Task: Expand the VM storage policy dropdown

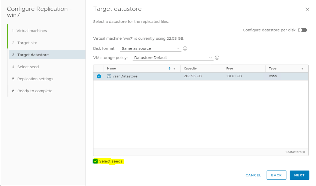Action: tap(173, 58)
